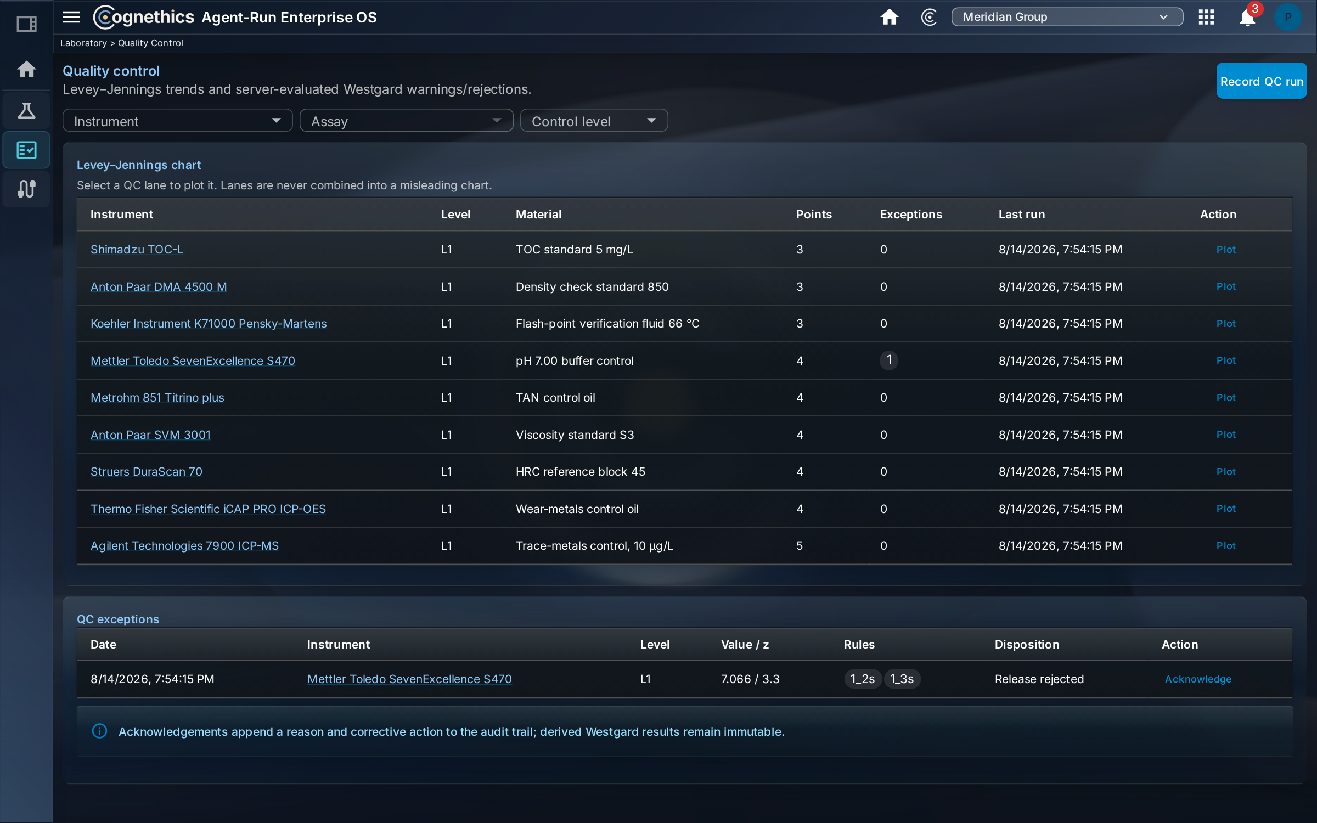Image resolution: width=1317 pixels, height=823 pixels.
Task: Select the value '7.066 / 3.3'
Action: point(750,679)
